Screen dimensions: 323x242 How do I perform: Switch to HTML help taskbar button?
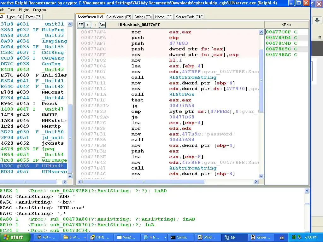pos(100,238)
